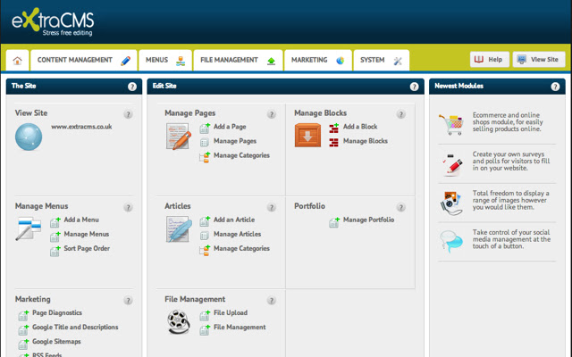572x357 pixels.
Task: Select the surveys and polls module description
Action: [511, 161]
